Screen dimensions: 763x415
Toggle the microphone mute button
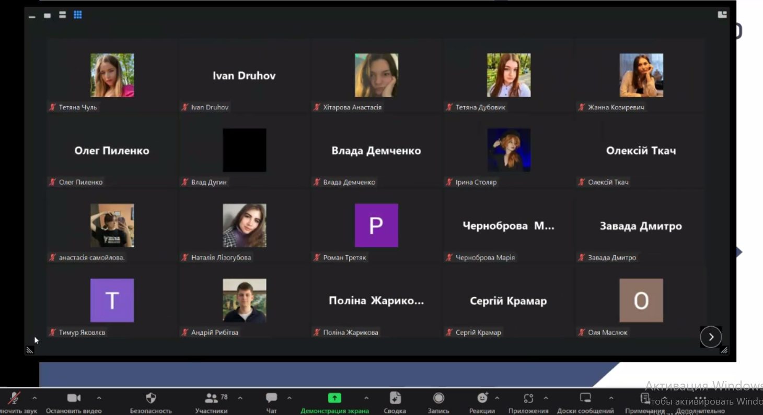click(14, 398)
